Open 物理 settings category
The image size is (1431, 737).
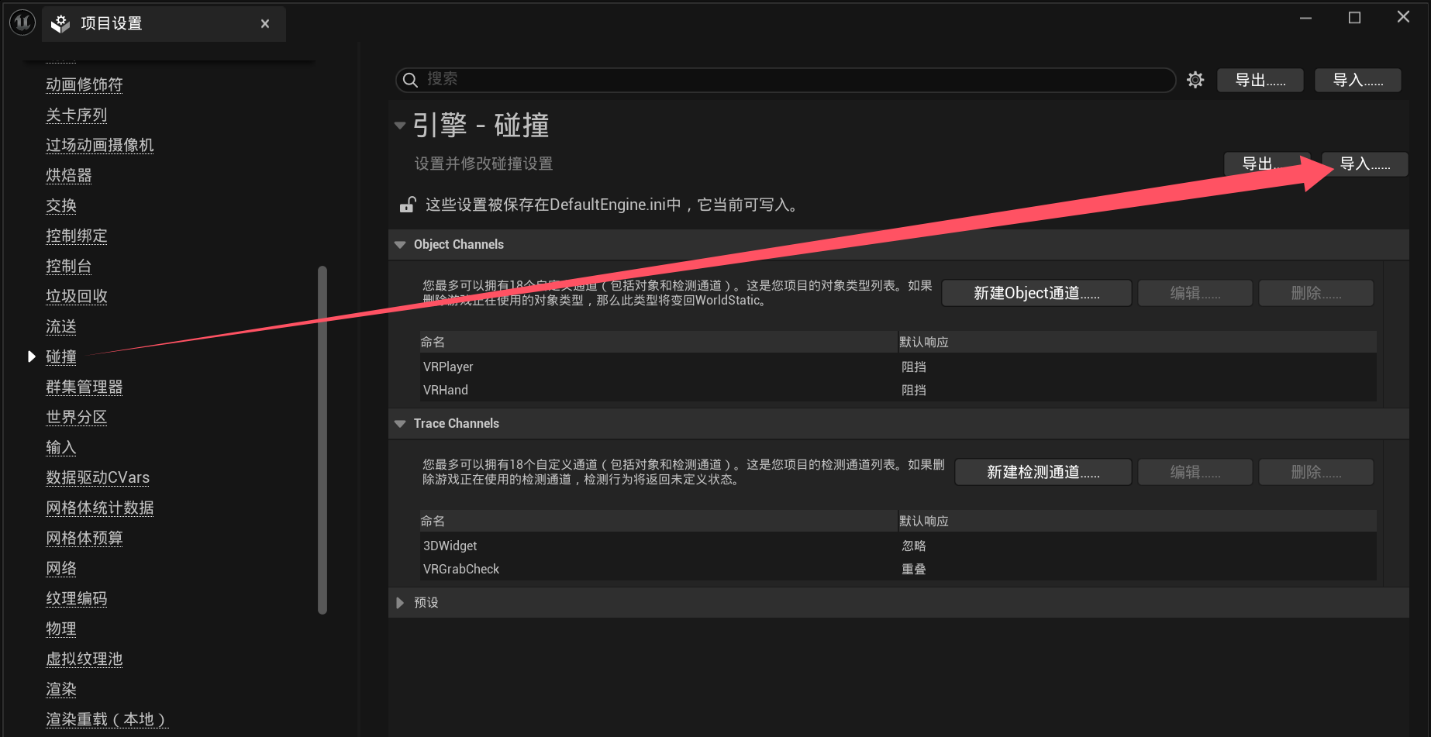tap(61, 629)
